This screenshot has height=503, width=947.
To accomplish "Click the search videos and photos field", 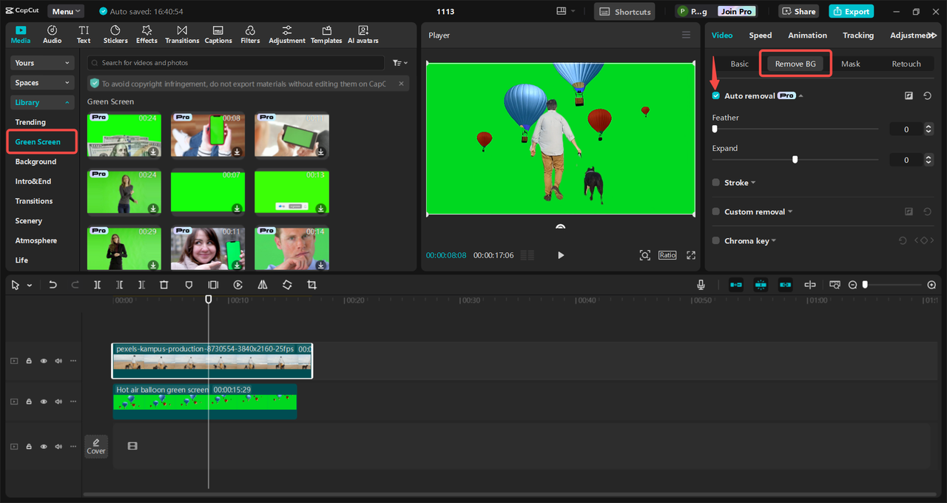I will (235, 63).
